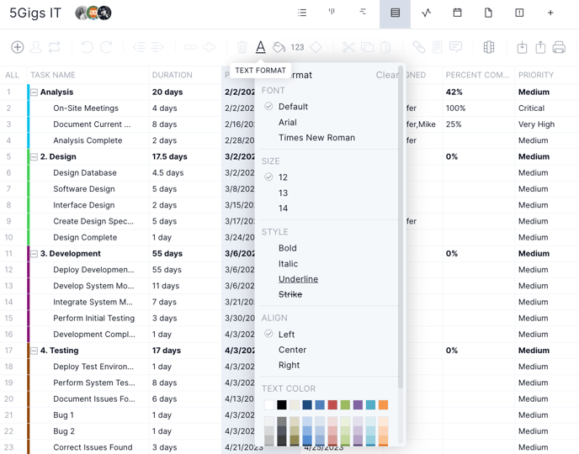Click the assign person icon
Screen dimensions: 579x454
point(36,47)
